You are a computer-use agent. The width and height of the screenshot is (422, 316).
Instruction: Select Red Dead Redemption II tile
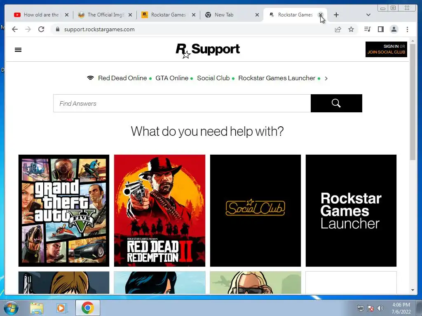159,210
